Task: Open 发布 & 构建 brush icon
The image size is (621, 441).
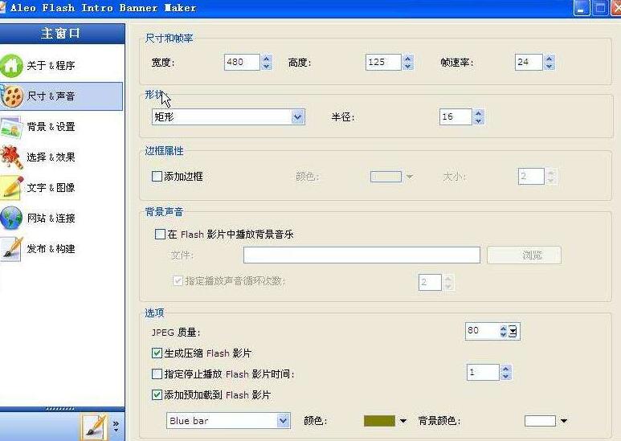Action: pos(11,248)
